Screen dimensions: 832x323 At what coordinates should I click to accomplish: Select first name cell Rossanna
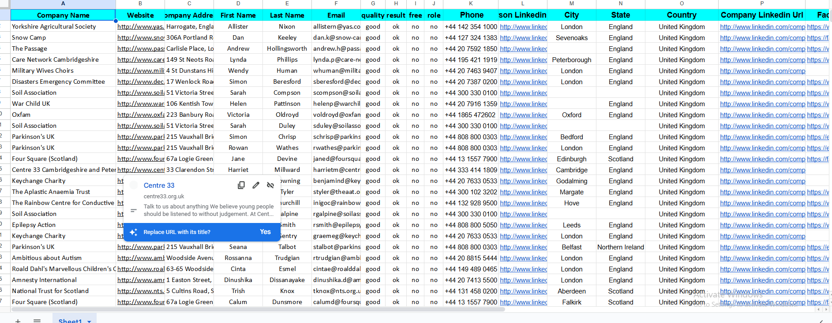tap(238, 258)
